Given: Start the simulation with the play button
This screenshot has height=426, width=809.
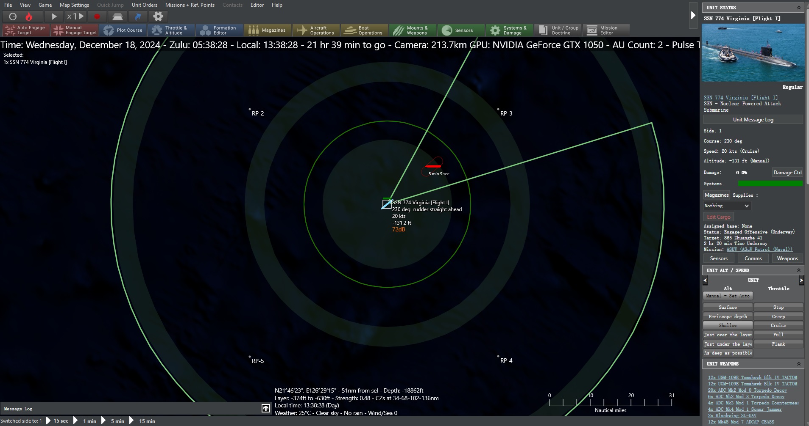Looking at the screenshot, I should click(54, 16).
